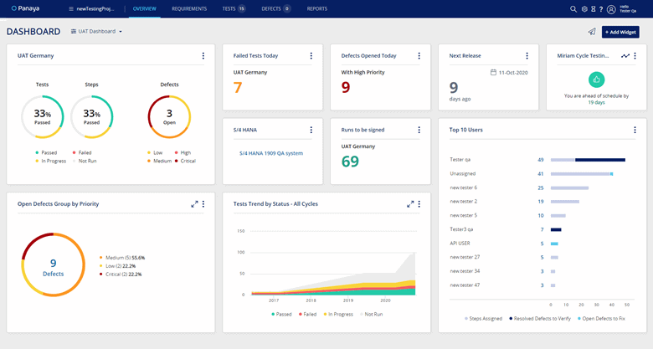This screenshot has width=653, height=349.
Task: Open the user profile avatar icon
Action: [x=611, y=9]
